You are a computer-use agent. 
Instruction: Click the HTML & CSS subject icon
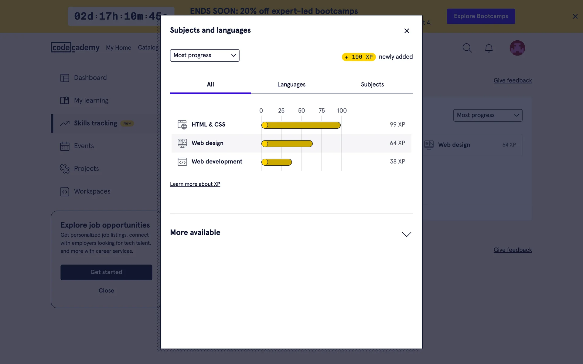tap(182, 125)
